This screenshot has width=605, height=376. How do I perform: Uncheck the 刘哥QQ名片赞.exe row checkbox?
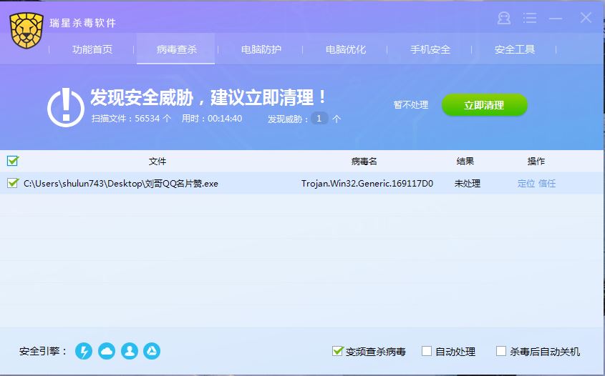point(13,183)
